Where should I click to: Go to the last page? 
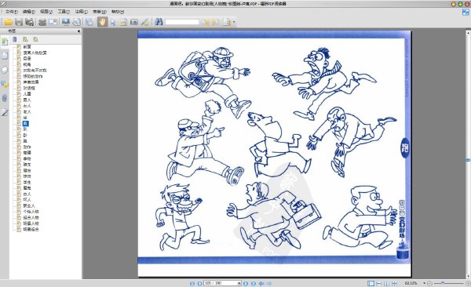pyautogui.click(x=254, y=283)
